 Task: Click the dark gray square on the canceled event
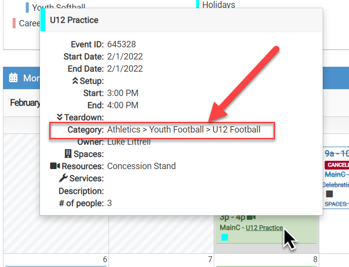point(330,194)
